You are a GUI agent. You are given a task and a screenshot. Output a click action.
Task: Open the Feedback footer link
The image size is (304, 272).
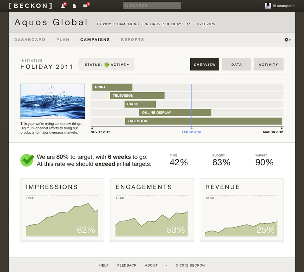[x=127, y=265]
